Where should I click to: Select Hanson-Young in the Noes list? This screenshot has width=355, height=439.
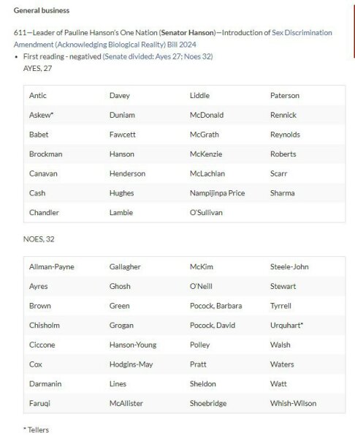tap(133, 345)
